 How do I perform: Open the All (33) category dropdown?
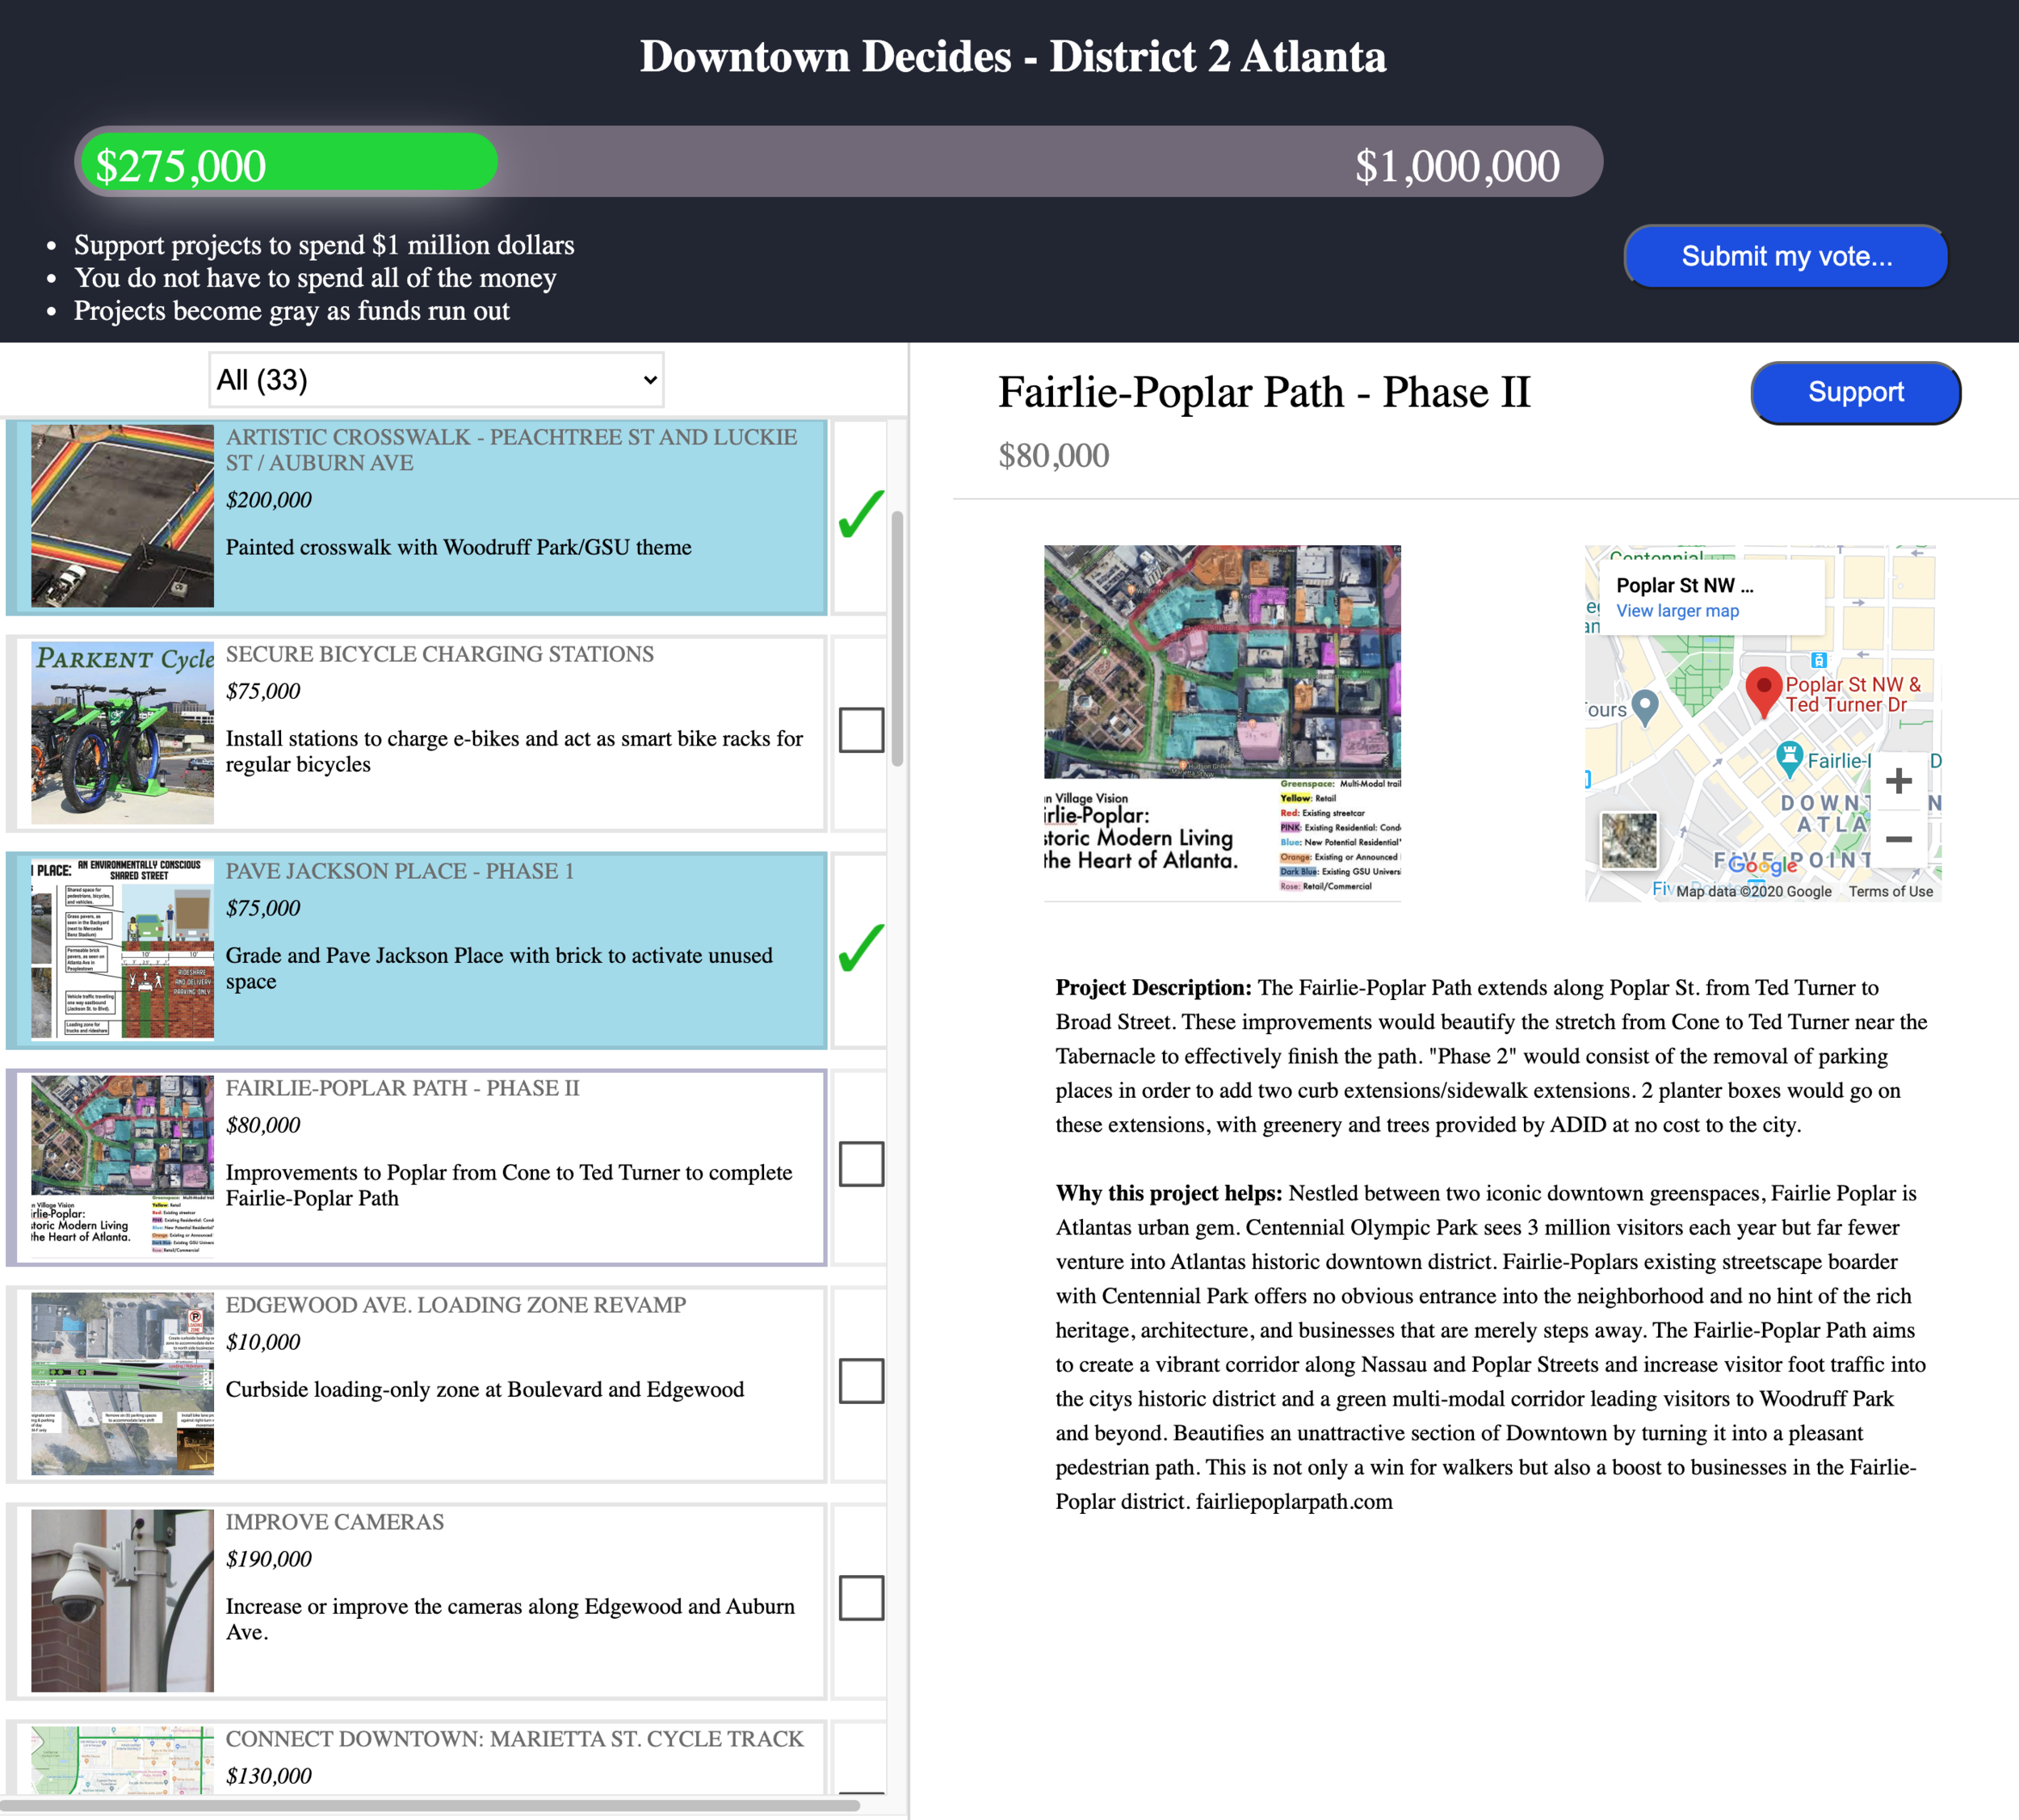coord(436,380)
